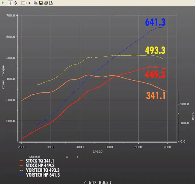Click the blue VORTECH HP line swatch
Image resolution: width=195 pixels, height=184 pixels.
22,175
